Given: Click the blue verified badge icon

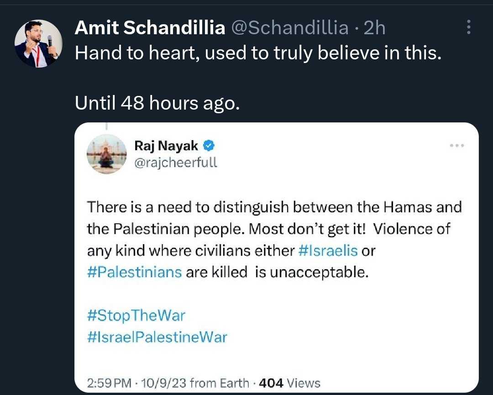Looking at the screenshot, I should click(209, 146).
